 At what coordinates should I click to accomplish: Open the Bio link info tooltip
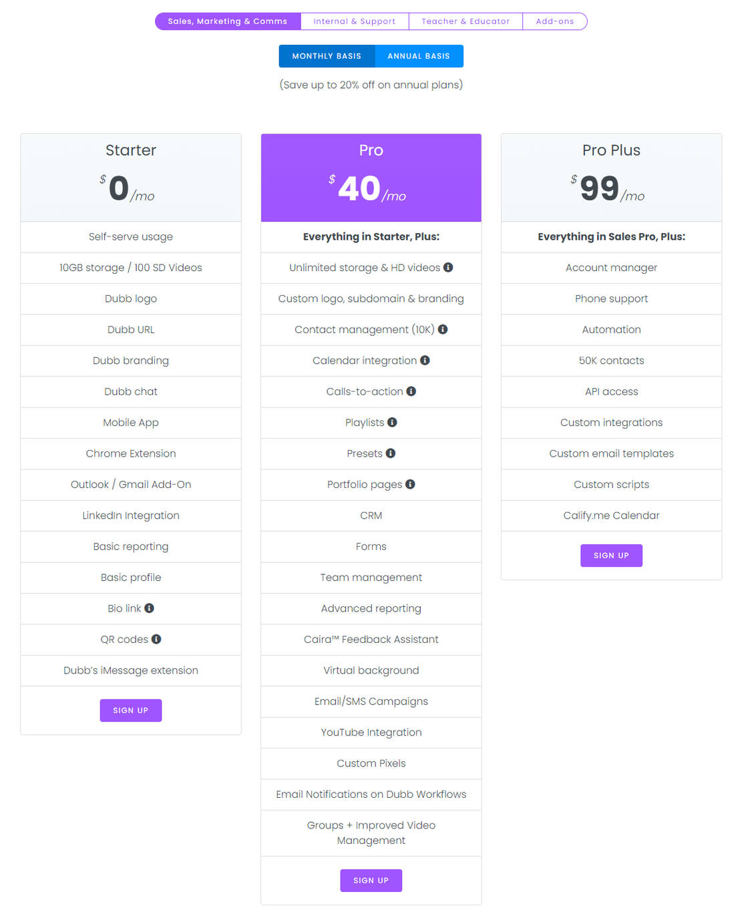(150, 608)
